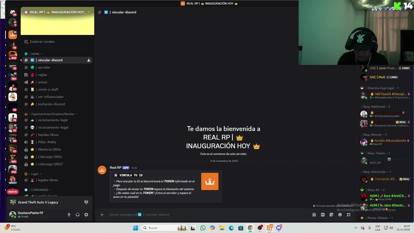Open member Fernando #B profile
Viewport: 414px width, 233px height.
386,179
